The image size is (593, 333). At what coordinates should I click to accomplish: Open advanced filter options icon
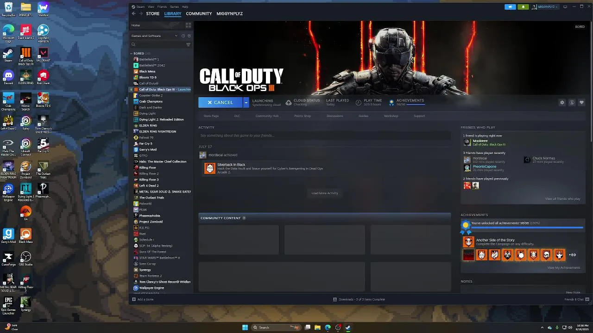coord(188,45)
